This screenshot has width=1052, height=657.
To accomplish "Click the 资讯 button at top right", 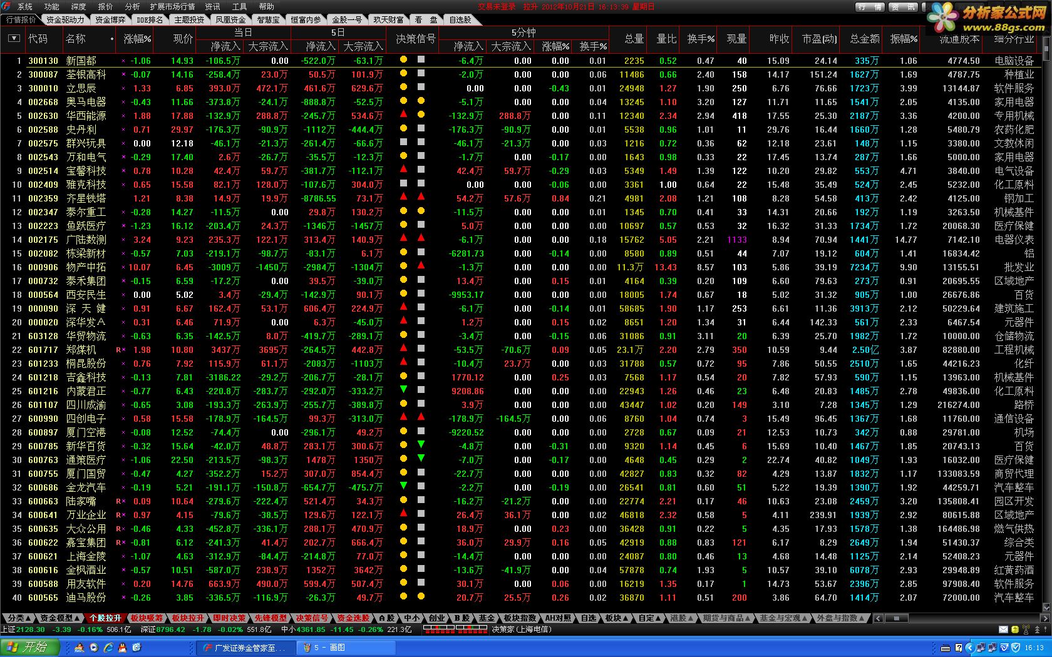I will (x=904, y=7).
